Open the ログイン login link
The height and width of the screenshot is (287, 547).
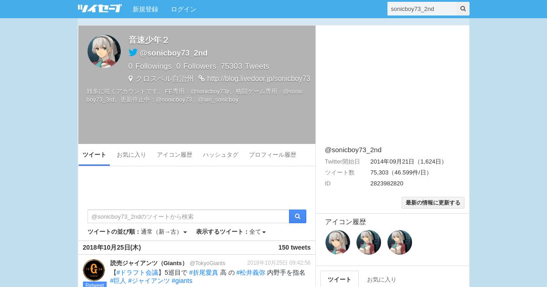(x=184, y=9)
